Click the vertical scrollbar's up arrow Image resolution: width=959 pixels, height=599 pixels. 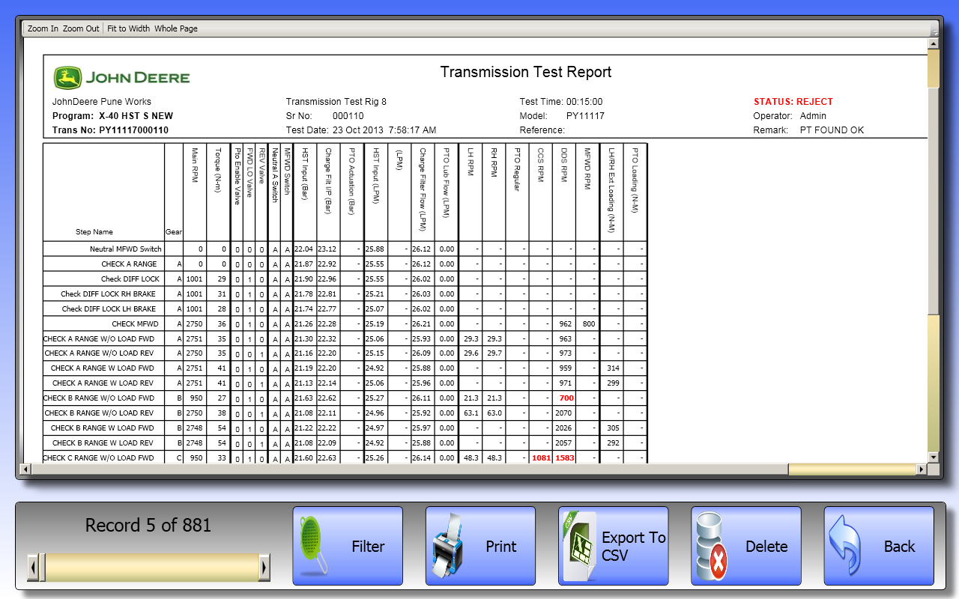tap(933, 43)
